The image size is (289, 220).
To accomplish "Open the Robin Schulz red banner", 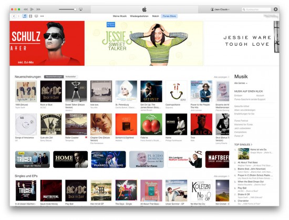I will [47, 43].
